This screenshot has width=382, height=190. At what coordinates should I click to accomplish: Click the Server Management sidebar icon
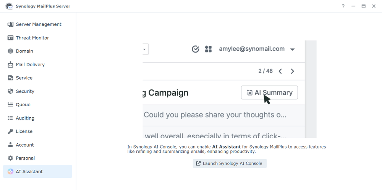tap(10, 24)
